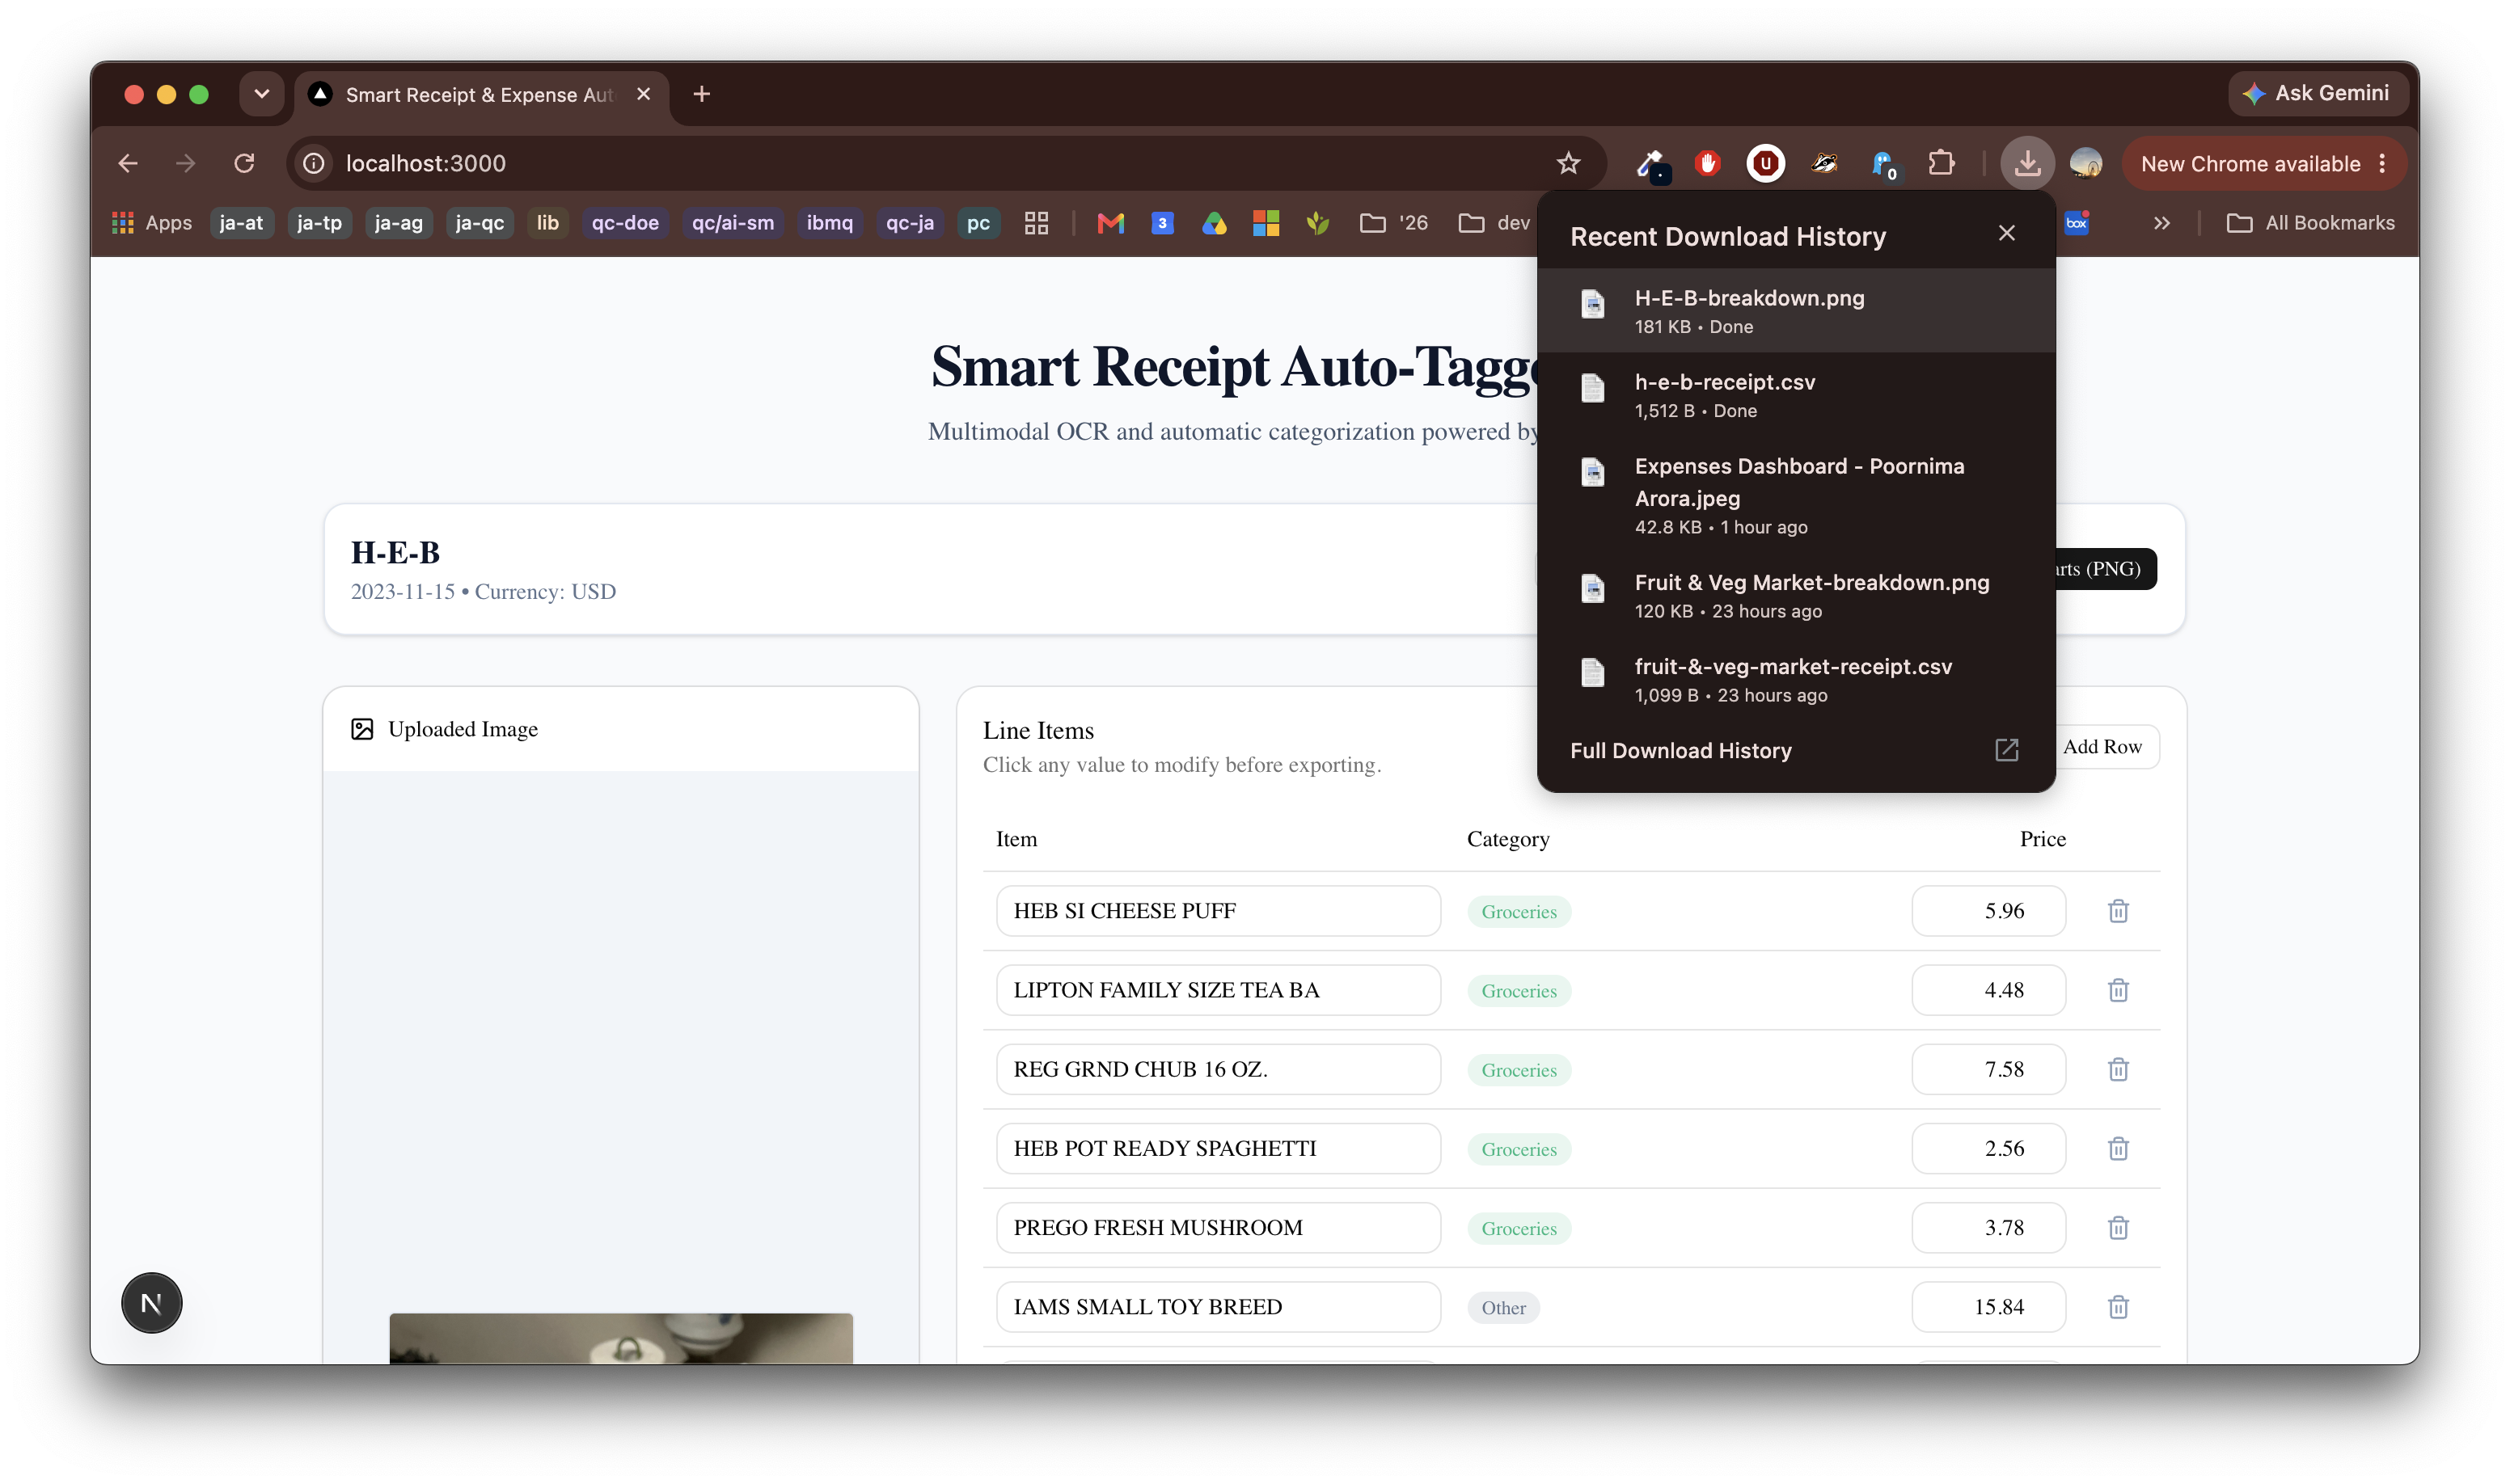The width and height of the screenshot is (2510, 1484).
Task: Open the Chrome downloads toolbar icon
Action: [2026, 163]
